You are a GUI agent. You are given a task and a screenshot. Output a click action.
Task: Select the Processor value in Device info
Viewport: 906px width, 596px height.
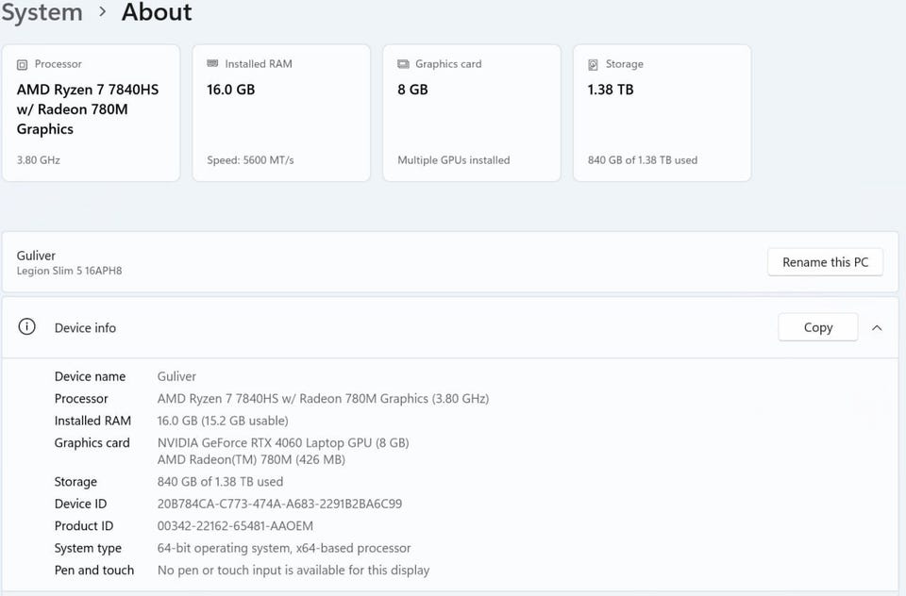tap(323, 399)
